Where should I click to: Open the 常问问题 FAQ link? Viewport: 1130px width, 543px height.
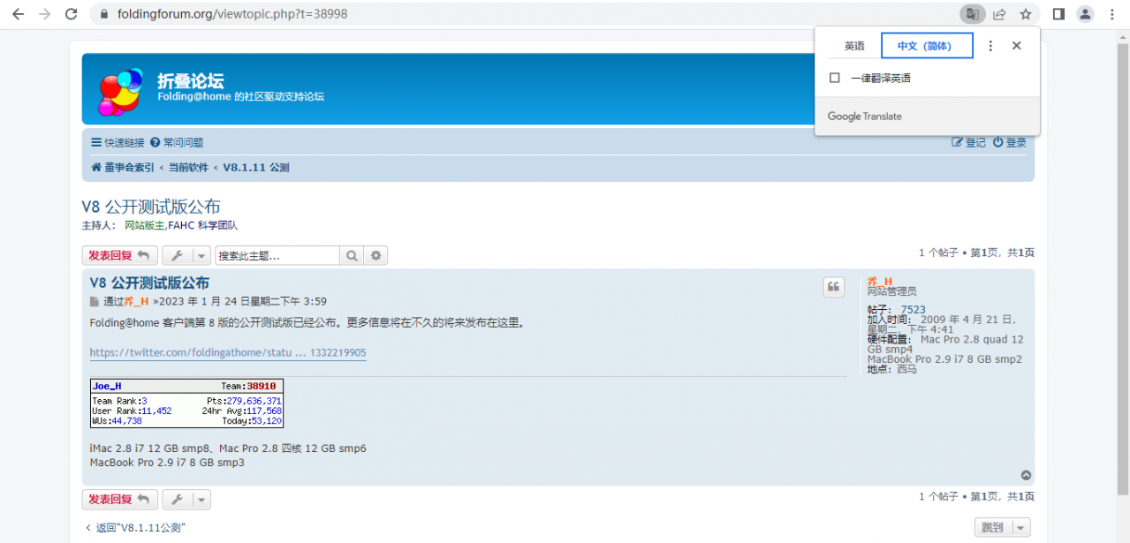(x=177, y=142)
